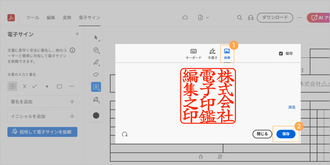Select the line mark tool
Screen dimensions: 330x165
pyautogui.click(x=72, y=86)
